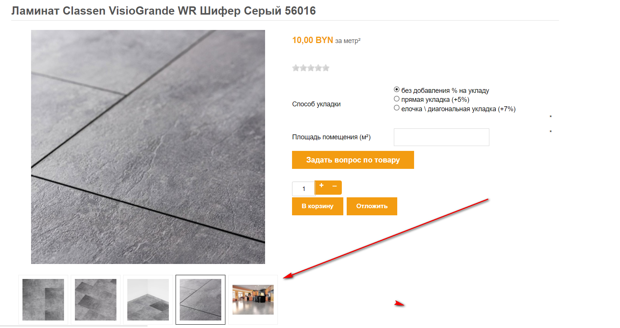
Task: Click 'Задать вопрос по товару' button
Action: [353, 160]
